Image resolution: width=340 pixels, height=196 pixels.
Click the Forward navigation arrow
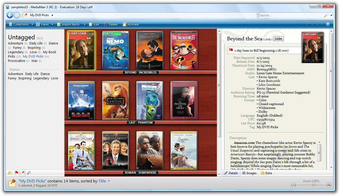tap(17, 15)
